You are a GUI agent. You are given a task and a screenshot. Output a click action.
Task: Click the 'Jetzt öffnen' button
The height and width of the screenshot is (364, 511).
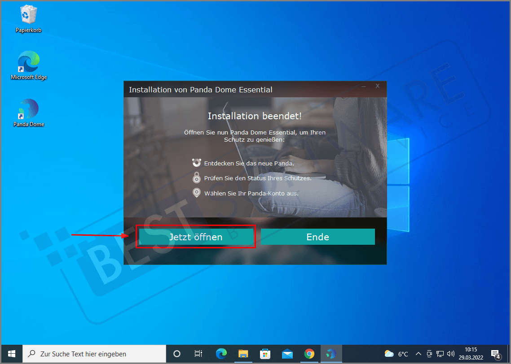[x=196, y=237]
